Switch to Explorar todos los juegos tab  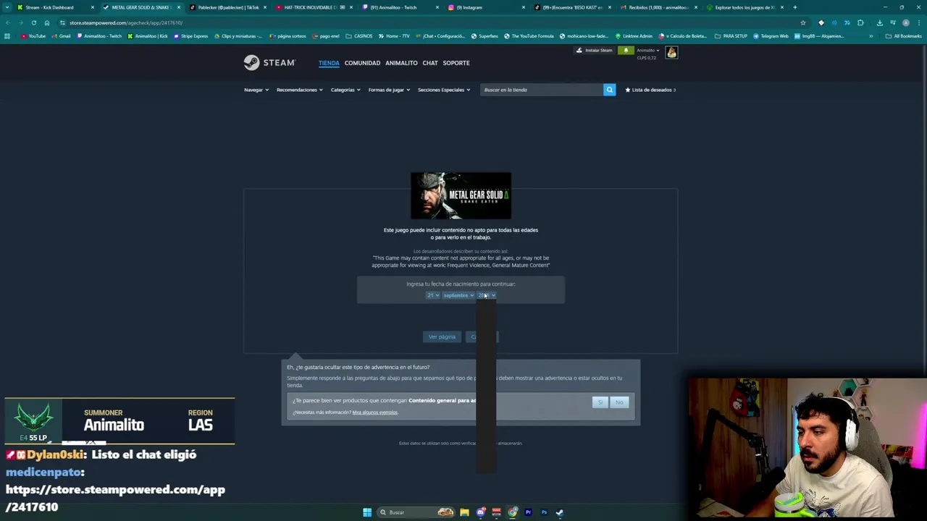click(744, 7)
